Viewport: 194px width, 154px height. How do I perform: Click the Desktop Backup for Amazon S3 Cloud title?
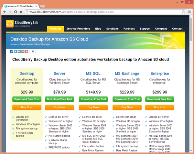click(x=49, y=39)
